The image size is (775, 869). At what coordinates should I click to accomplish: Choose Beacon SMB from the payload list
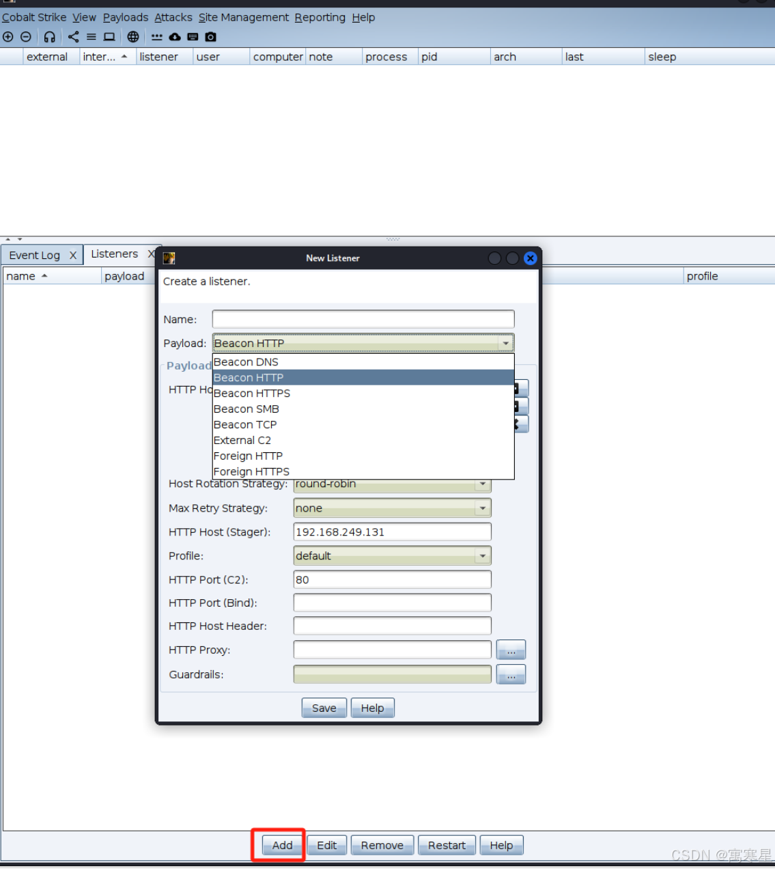pyautogui.click(x=363, y=409)
